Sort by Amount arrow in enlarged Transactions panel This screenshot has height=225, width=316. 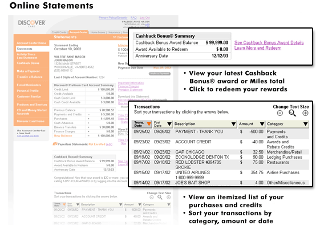coord(262,124)
